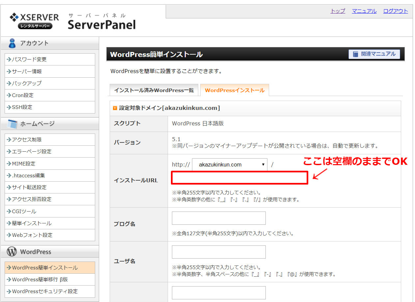Click the install URL path input field

tap(240, 178)
